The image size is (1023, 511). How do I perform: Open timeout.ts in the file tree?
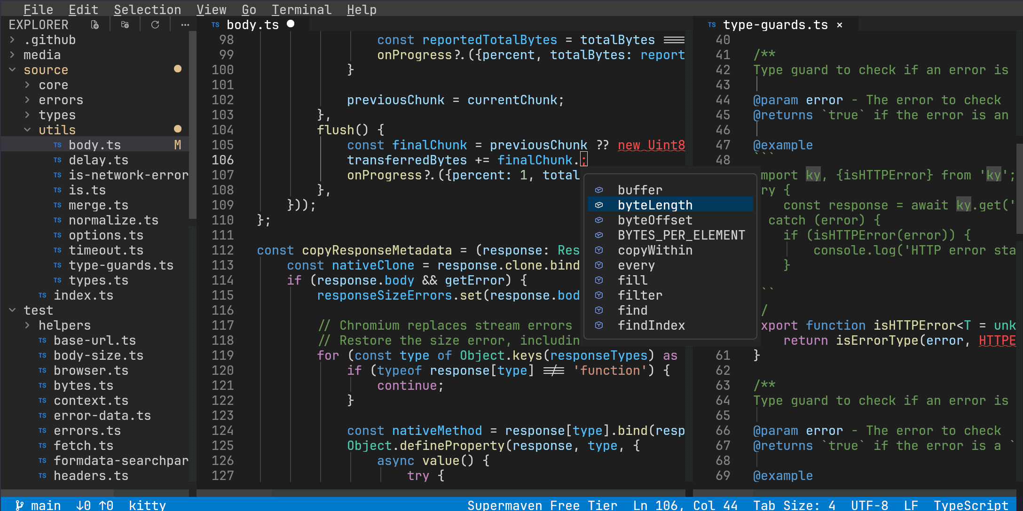[94, 250]
